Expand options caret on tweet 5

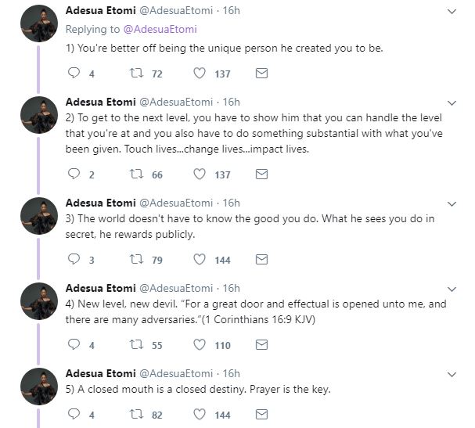[452, 372]
